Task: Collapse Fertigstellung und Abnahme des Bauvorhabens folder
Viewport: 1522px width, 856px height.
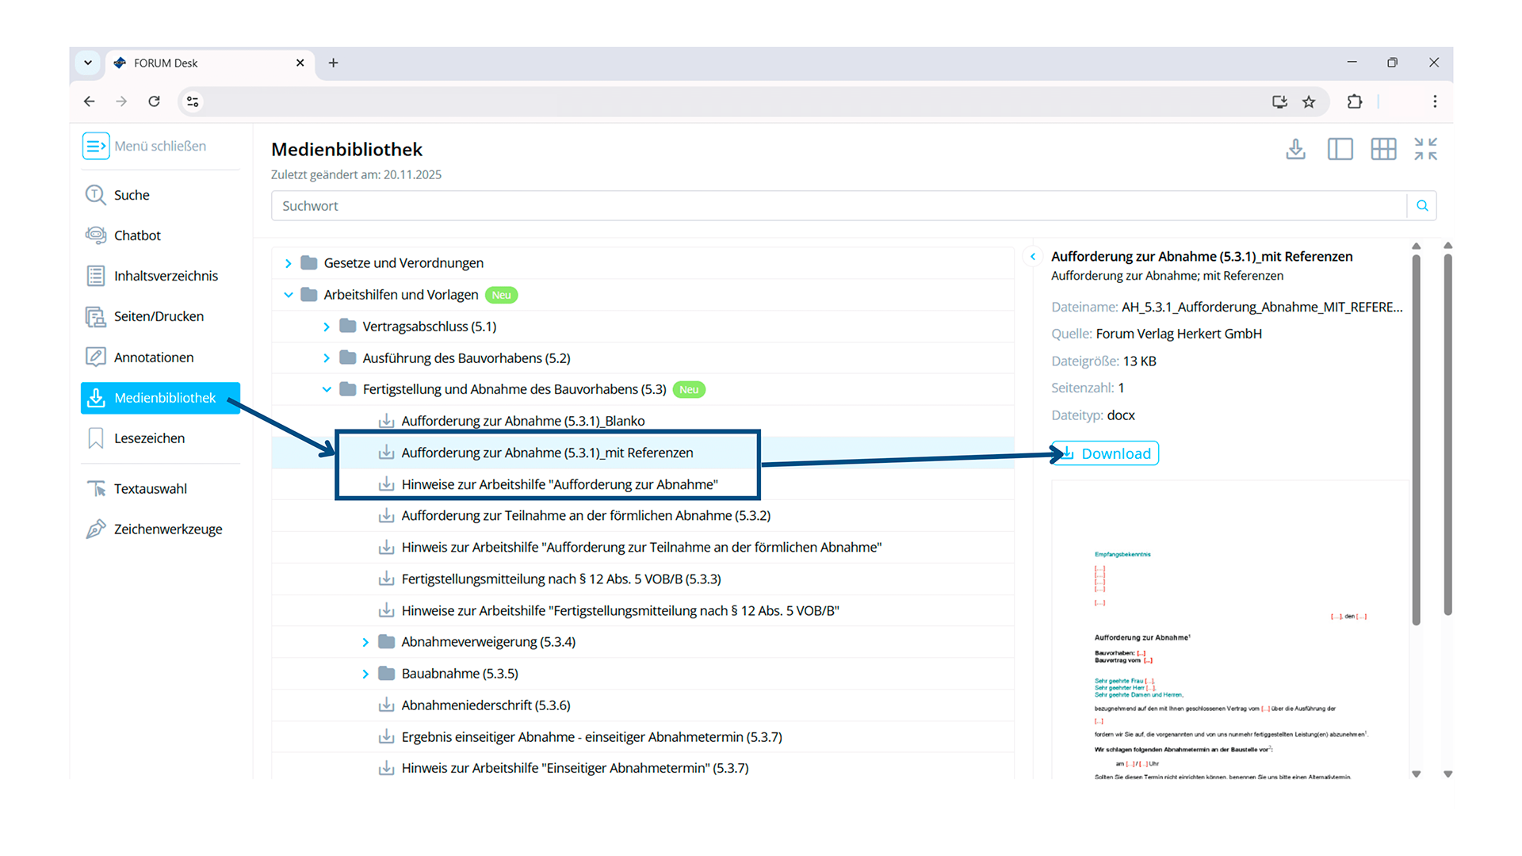Action: [x=327, y=390]
